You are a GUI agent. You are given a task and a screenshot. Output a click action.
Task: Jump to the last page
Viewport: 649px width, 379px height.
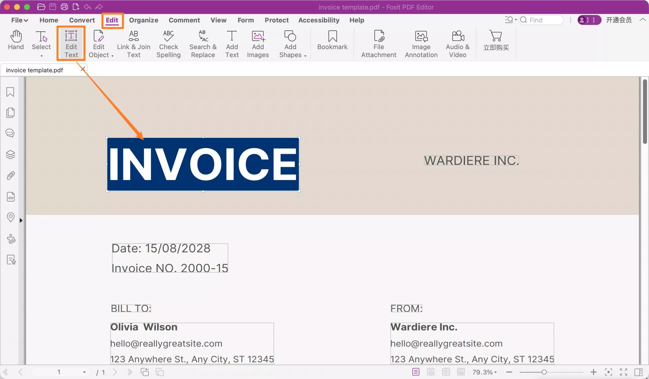tap(130, 372)
